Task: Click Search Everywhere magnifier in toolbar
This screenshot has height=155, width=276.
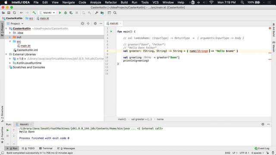Action: click(115, 12)
